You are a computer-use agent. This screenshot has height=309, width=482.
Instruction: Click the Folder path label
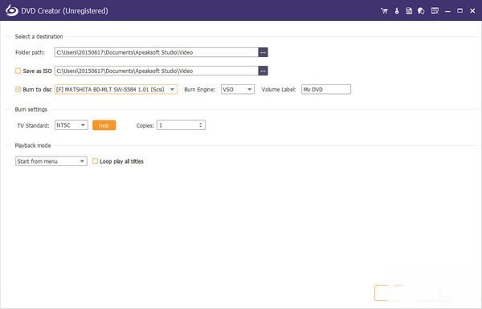click(x=31, y=52)
